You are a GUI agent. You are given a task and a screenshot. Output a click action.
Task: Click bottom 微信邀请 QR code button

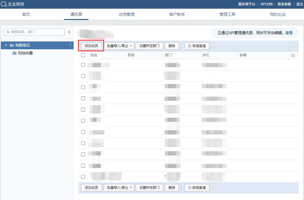tap(197, 188)
